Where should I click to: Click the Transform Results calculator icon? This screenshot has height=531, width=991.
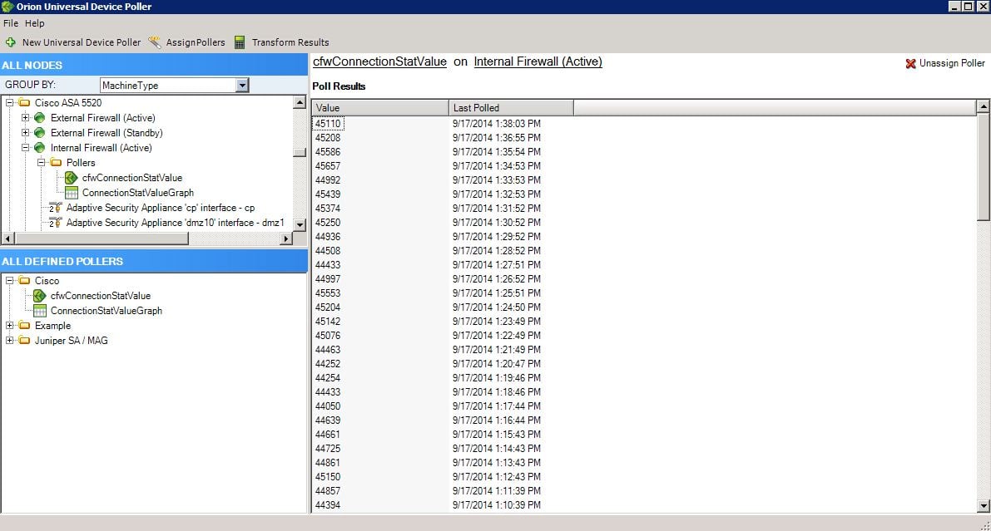pos(240,42)
